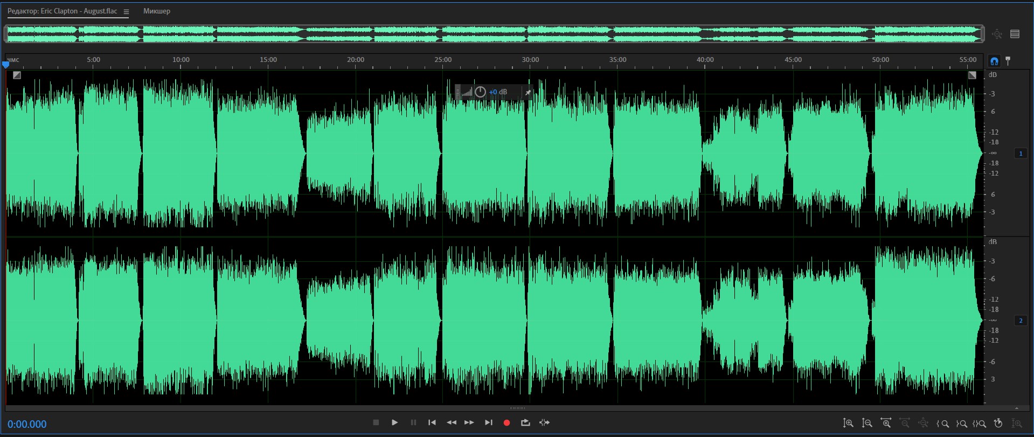This screenshot has width=1034, height=437.
Task: Click the red Record button
Action: [506, 423]
